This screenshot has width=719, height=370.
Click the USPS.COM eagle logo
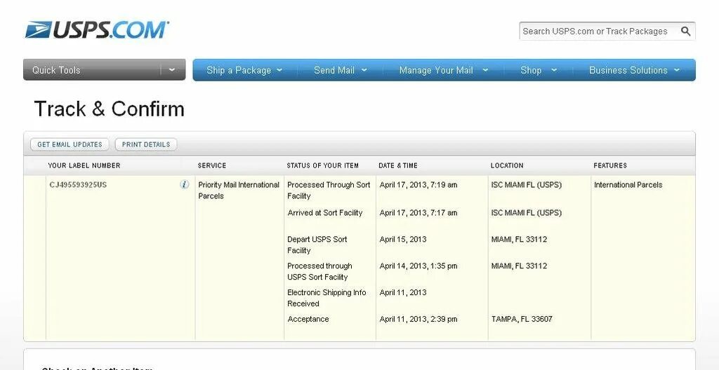click(97, 29)
